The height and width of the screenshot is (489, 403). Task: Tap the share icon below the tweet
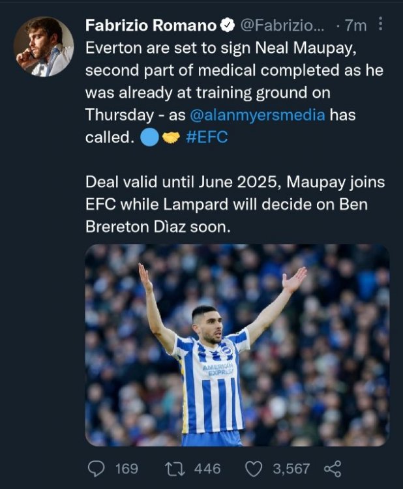click(x=332, y=468)
